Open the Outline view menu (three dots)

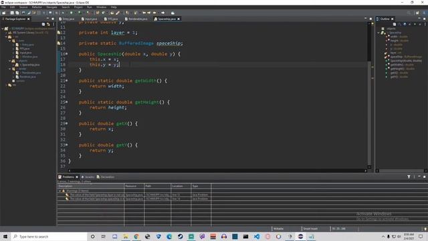tap(425, 24)
